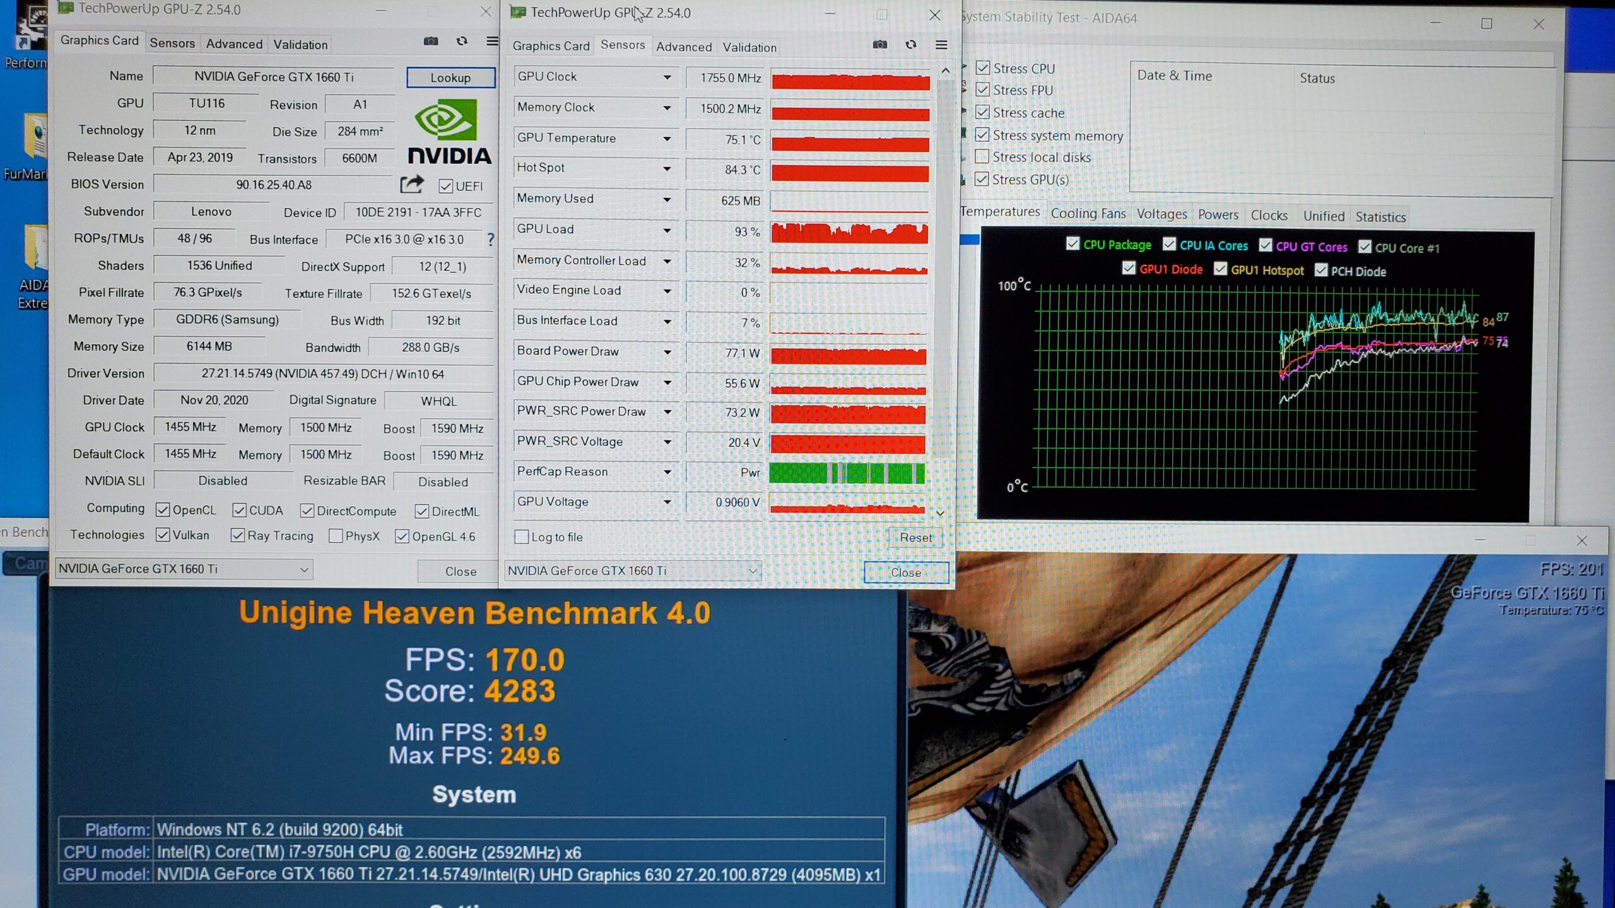
Task: Expand the PerfCap Reason dropdown arrow
Action: (667, 472)
